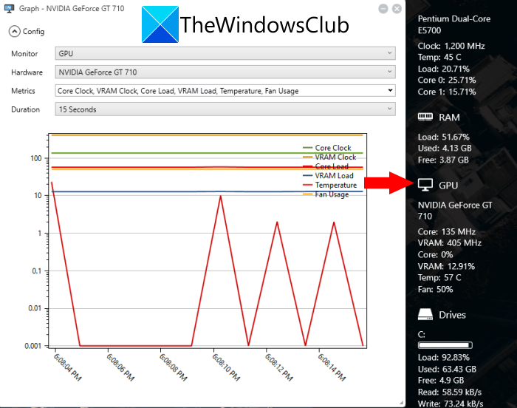The width and height of the screenshot is (517, 408).
Task: Open the Hardware dropdown for NVIDIA GeForce GT 710
Action: pyautogui.click(x=225, y=72)
